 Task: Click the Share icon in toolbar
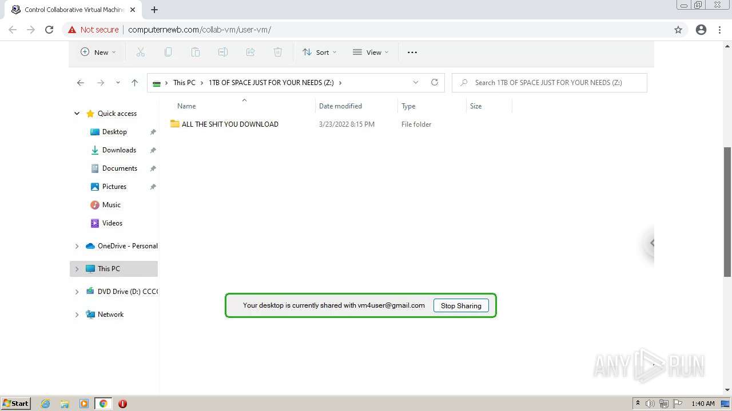click(x=250, y=52)
